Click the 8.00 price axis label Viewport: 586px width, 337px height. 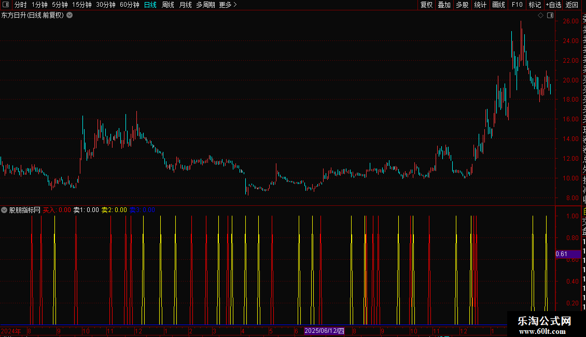pyautogui.click(x=572, y=198)
